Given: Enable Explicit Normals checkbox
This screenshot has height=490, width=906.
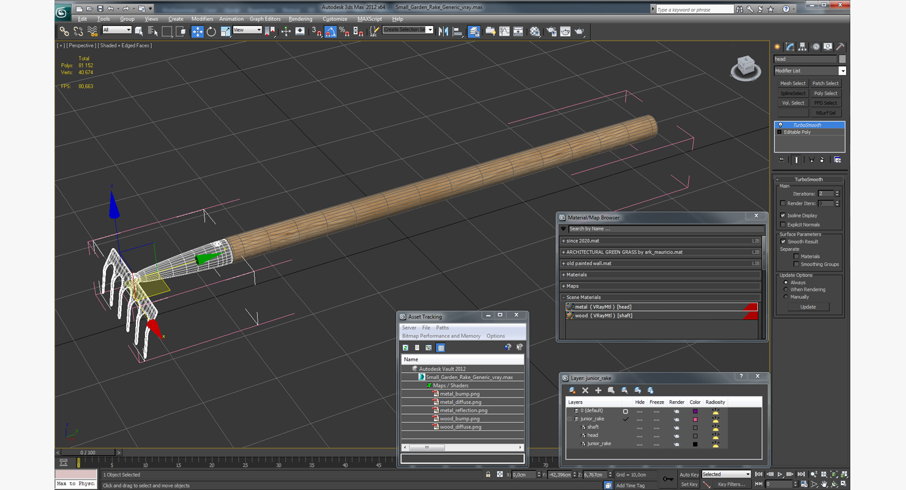Looking at the screenshot, I should 783,225.
